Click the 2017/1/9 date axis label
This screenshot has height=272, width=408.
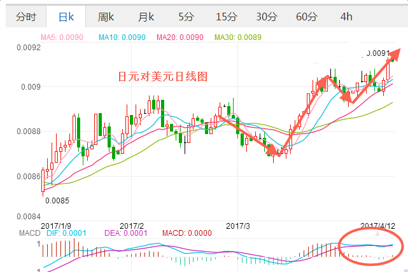[56, 226]
